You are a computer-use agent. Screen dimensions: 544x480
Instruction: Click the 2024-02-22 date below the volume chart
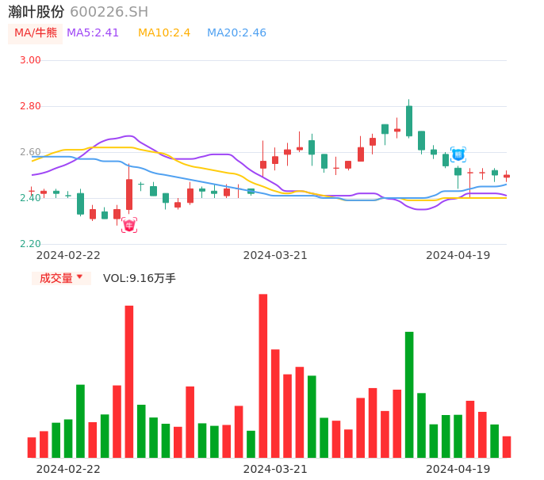click(x=68, y=469)
